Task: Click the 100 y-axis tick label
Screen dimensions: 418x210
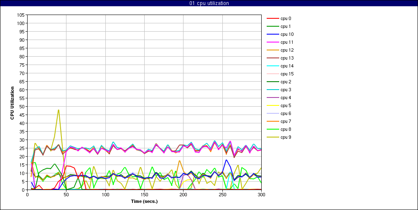Action: click(21, 23)
